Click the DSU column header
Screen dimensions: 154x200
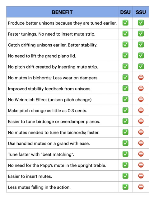coord(125,12)
